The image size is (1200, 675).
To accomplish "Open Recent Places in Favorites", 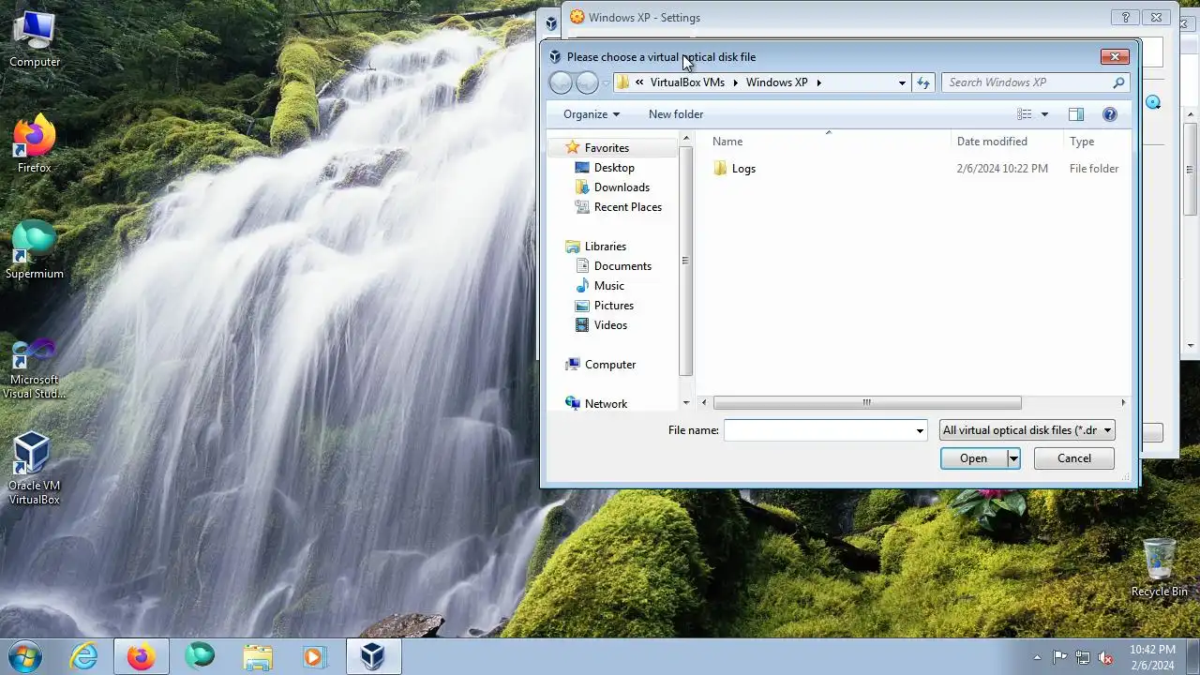I will [x=627, y=207].
